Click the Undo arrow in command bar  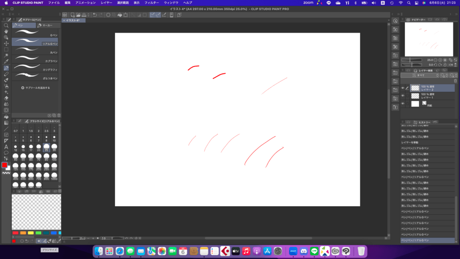95,15
